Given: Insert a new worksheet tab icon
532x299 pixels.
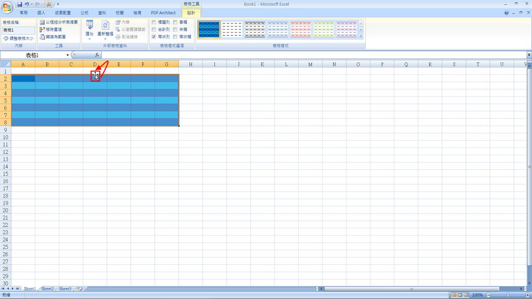Looking at the screenshot, I should click(x=79, y=289).
